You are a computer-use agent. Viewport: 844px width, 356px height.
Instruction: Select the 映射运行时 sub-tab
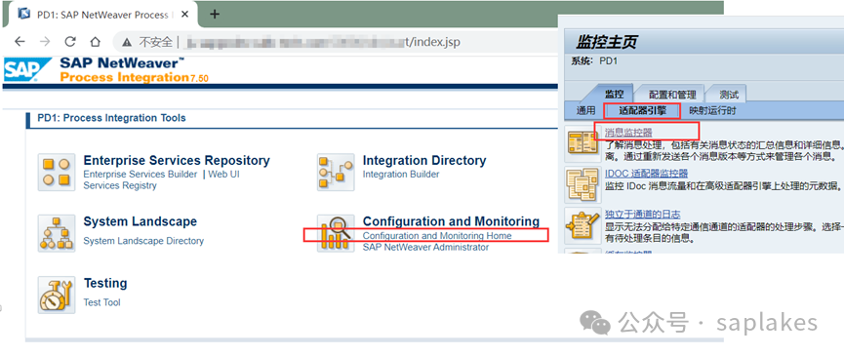(712, 111)
